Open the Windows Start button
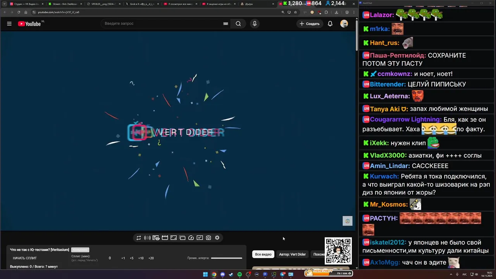Screen dimensions: 496x279 tap(205, 274)
